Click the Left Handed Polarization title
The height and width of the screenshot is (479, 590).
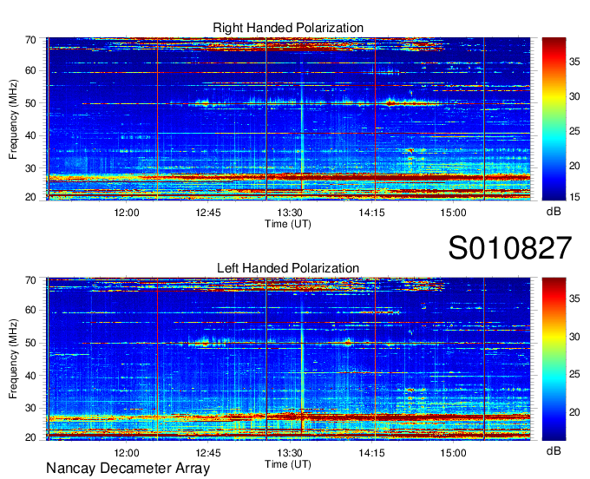click(288, 268)
